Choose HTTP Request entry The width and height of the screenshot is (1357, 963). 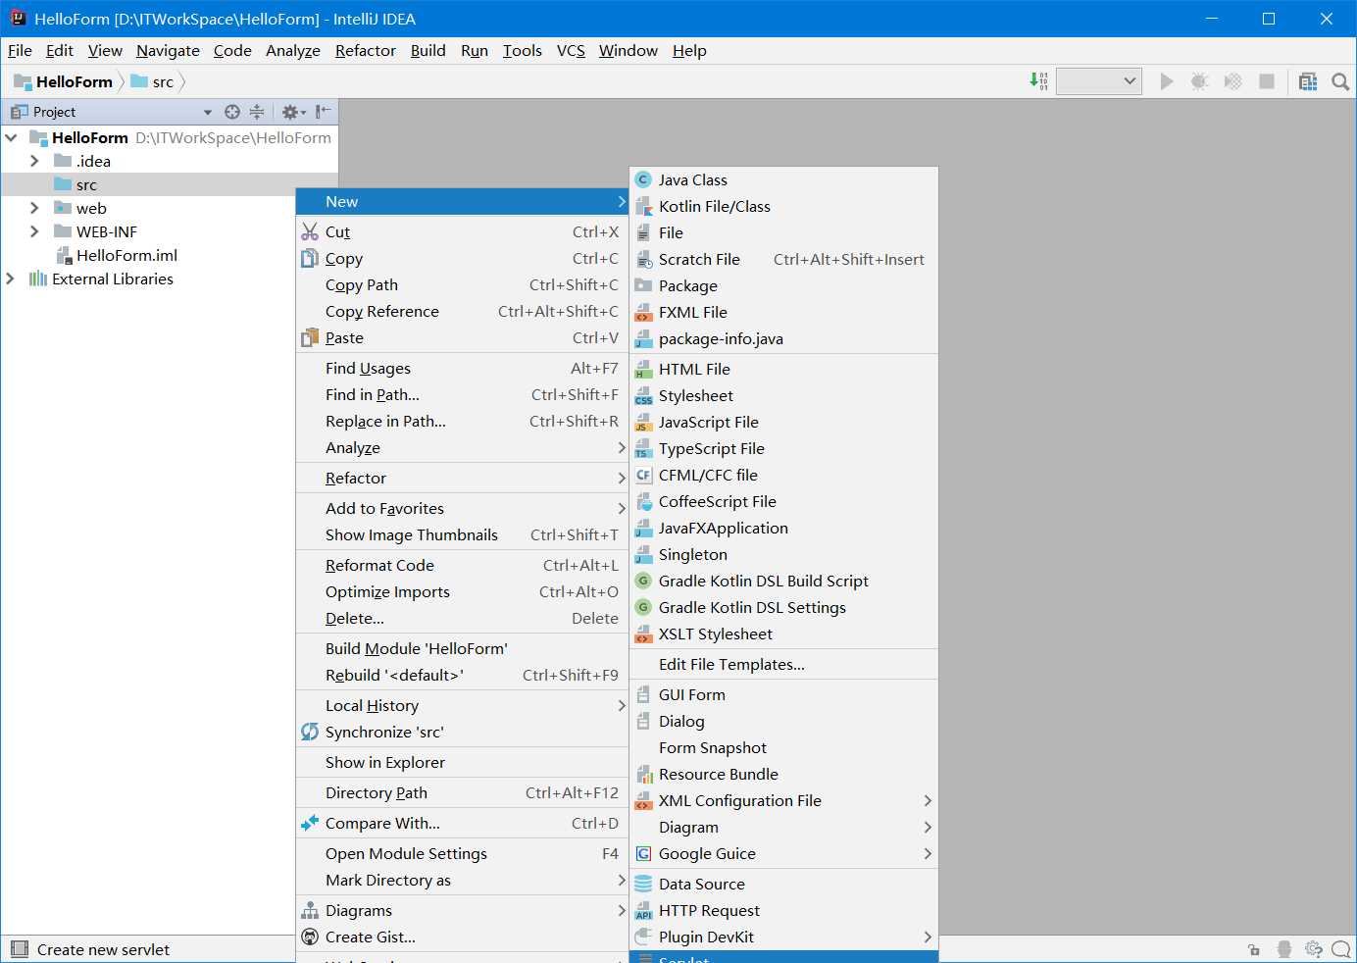click(x=783, y=910)
